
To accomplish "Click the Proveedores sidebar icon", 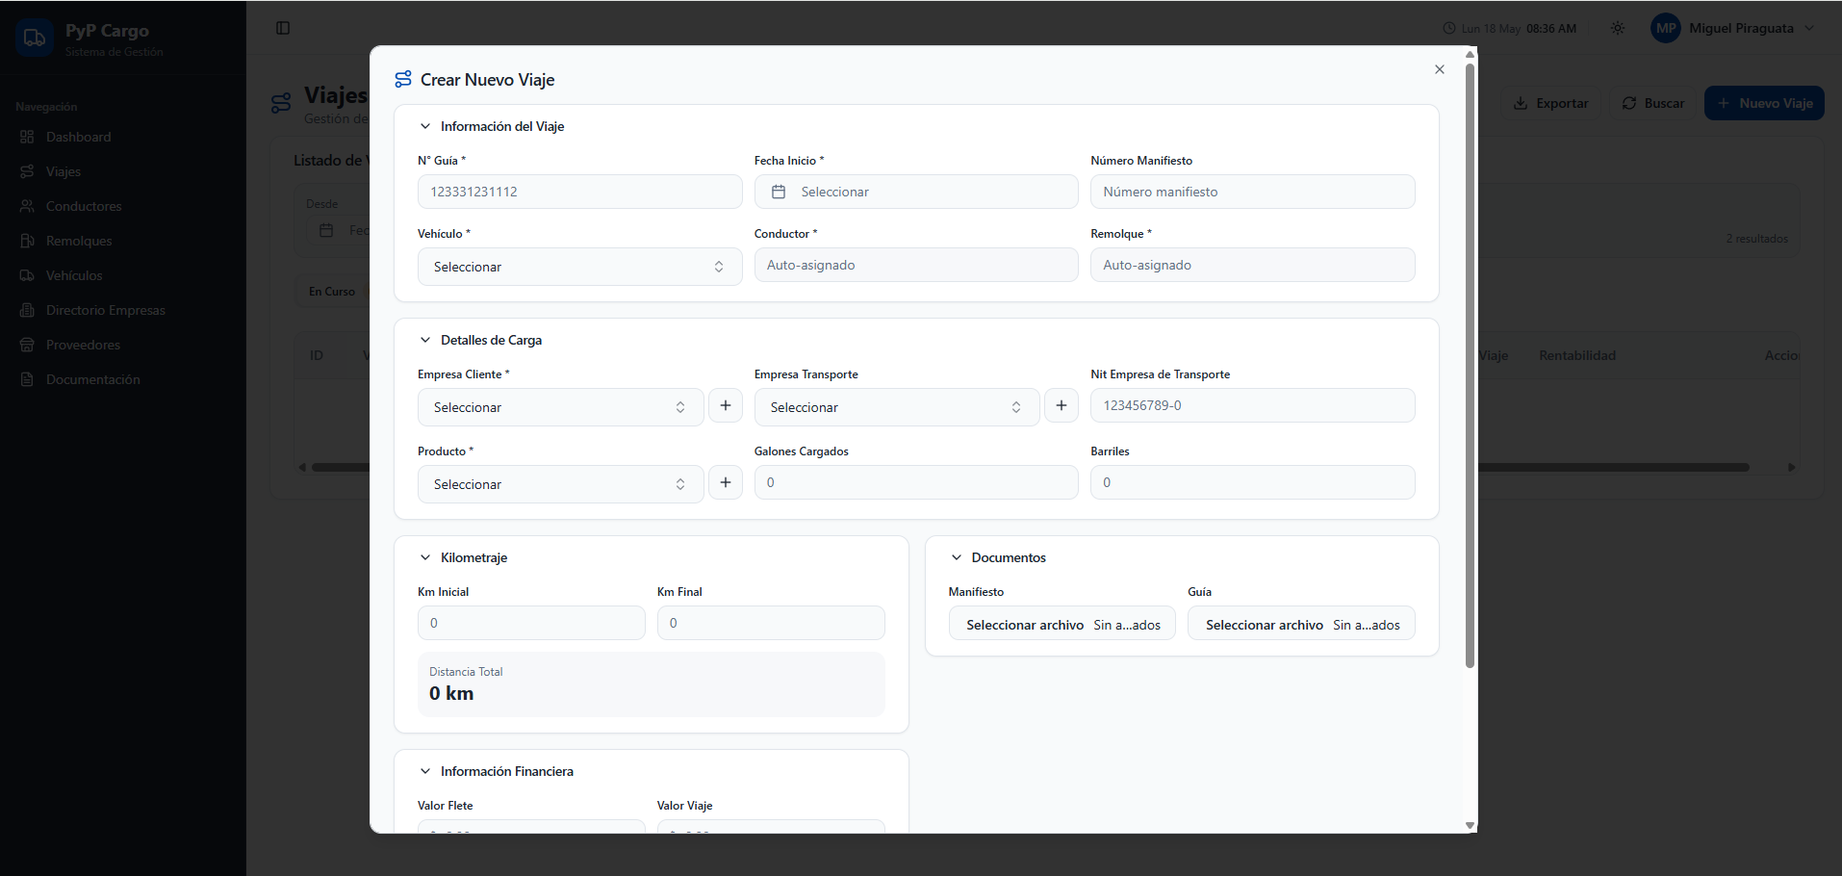I will (x=27, y=345).
